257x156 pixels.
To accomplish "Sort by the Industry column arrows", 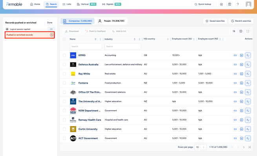I will tap(135, 39).
